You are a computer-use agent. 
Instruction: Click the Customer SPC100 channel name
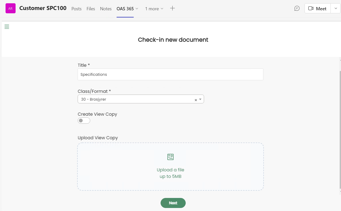(43, 8)
